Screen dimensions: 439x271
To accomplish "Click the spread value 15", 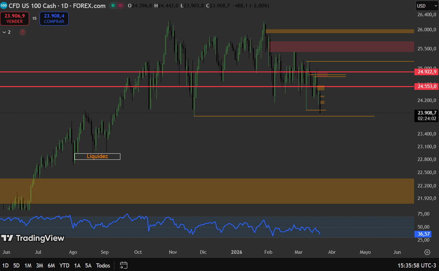I will tap(34, 18).
